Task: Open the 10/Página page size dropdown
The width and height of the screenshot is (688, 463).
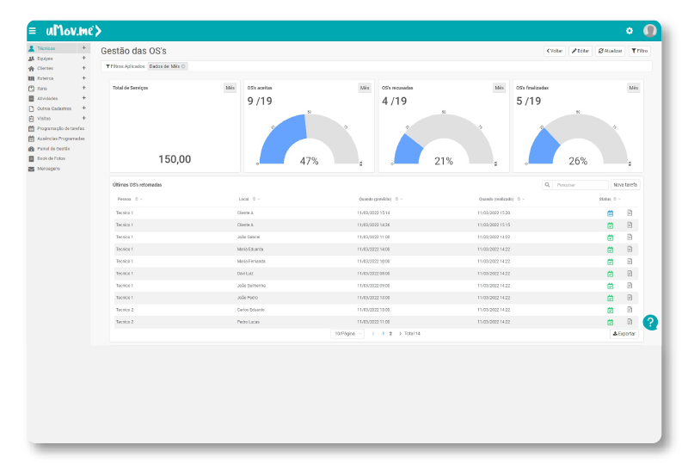Action: pos(347,333)
